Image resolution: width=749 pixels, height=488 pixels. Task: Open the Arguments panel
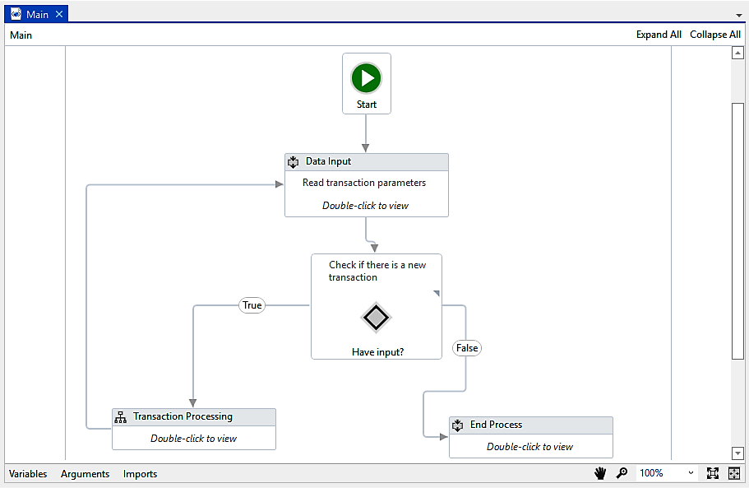pyautogui.click(x=85, y=474)
